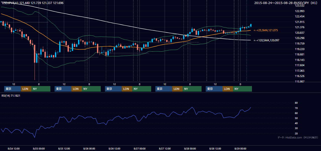Image resolution: width=321 pixels, height=151 pixels.
Task: Click the 8/29 00:00 date label
Action: click(240, 148)
